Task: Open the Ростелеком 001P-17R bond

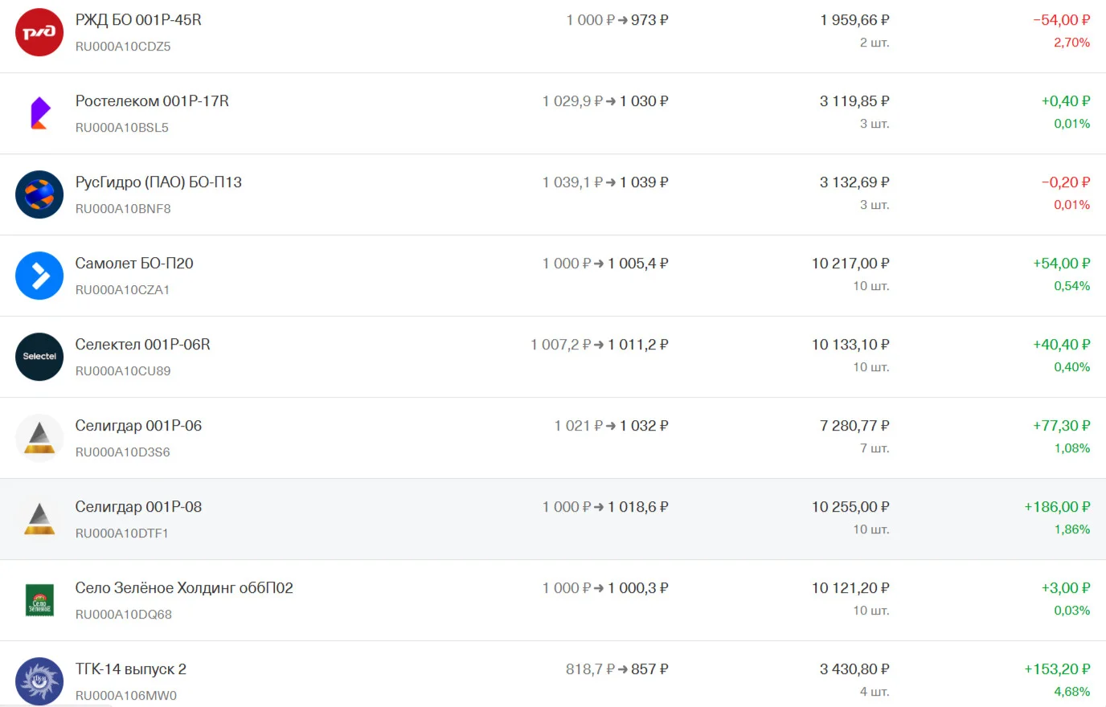Action: pyautogui.click(x=152, y=101)
